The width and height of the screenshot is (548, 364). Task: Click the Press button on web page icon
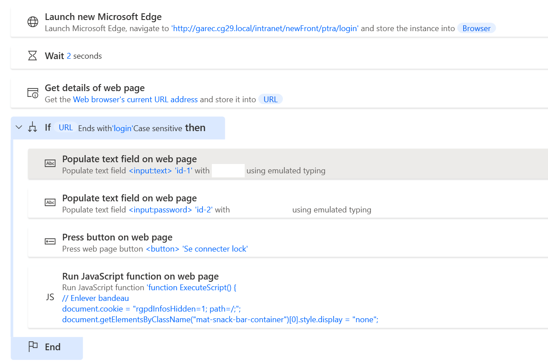click(50, 241)
